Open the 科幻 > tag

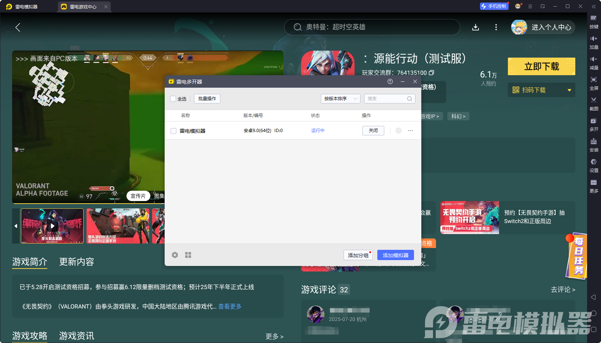point(458,116)
